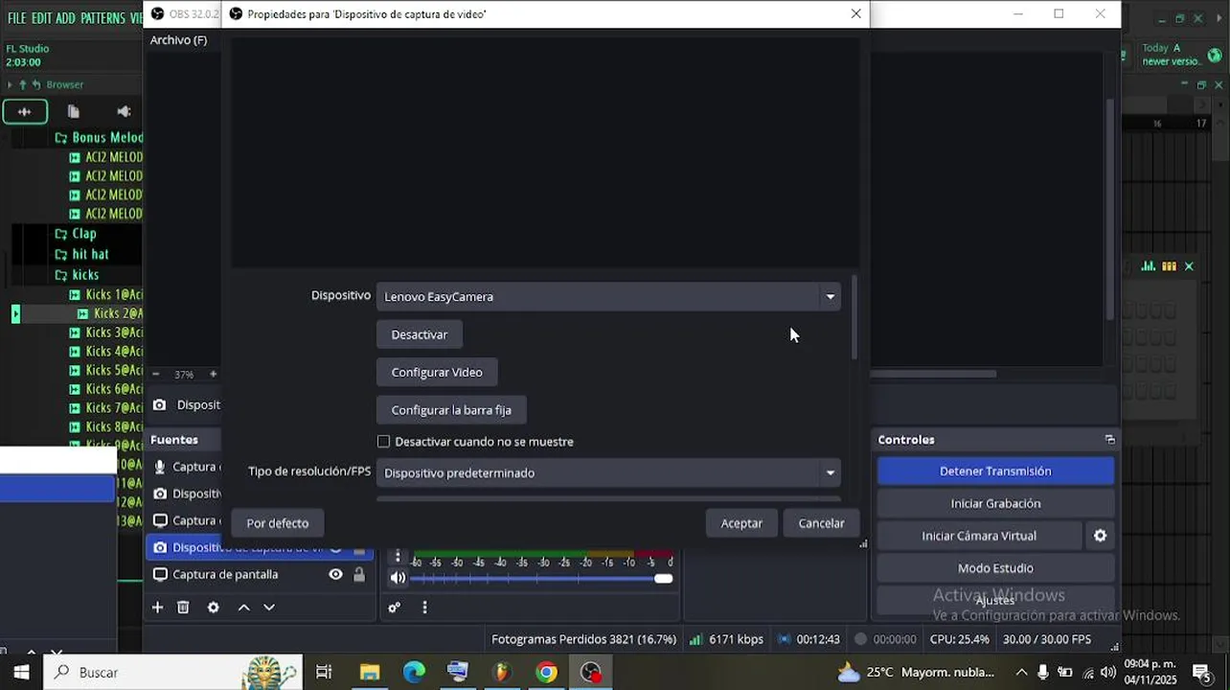Select the files tab icon in FL Browser
Viewport: 1230px width, 690px height.
pyautogui.click(x=73, y=111)
